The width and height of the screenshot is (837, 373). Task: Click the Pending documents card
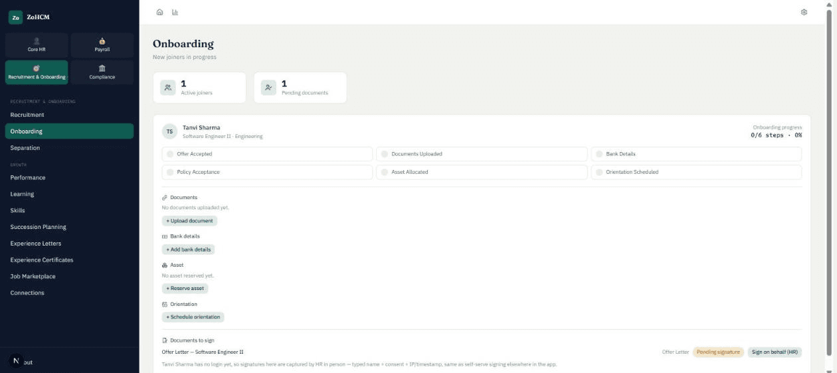point(300,88)
